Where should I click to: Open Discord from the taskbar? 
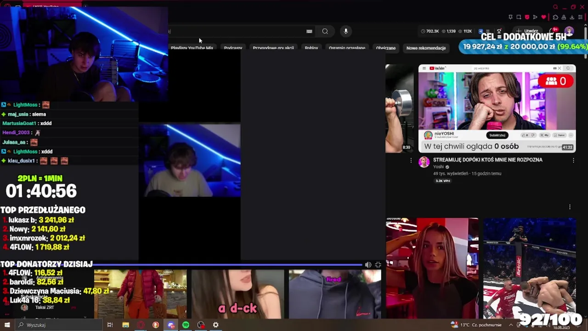pos(171,325)
